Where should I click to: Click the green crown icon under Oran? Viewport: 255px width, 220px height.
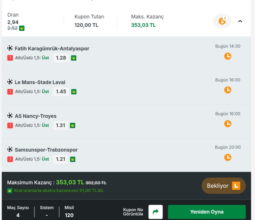click(x=22, y=28)
